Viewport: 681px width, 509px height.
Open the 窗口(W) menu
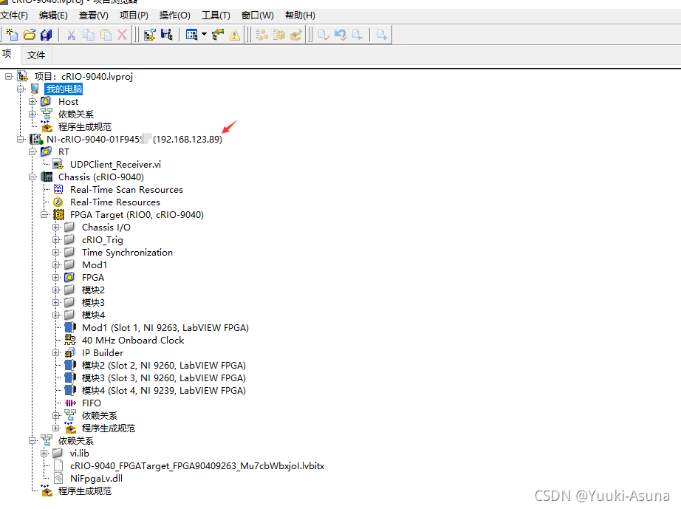tap(258, 16)
